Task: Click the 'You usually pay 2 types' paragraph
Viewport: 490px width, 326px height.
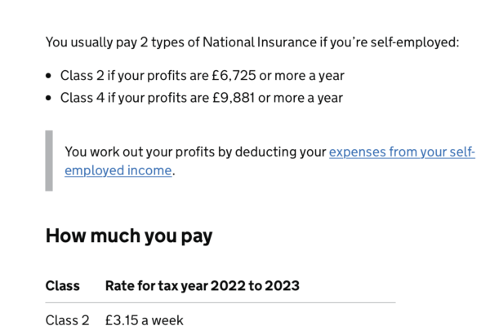Action: 252,42
